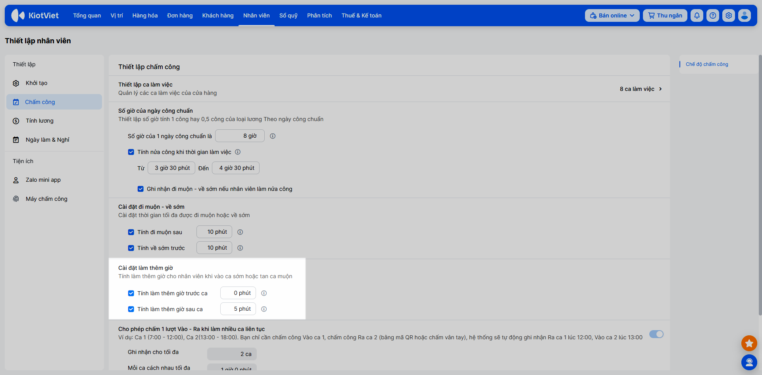
Task: Click info icon beside Tính đi muộn sau
Action: coord(240,232)
